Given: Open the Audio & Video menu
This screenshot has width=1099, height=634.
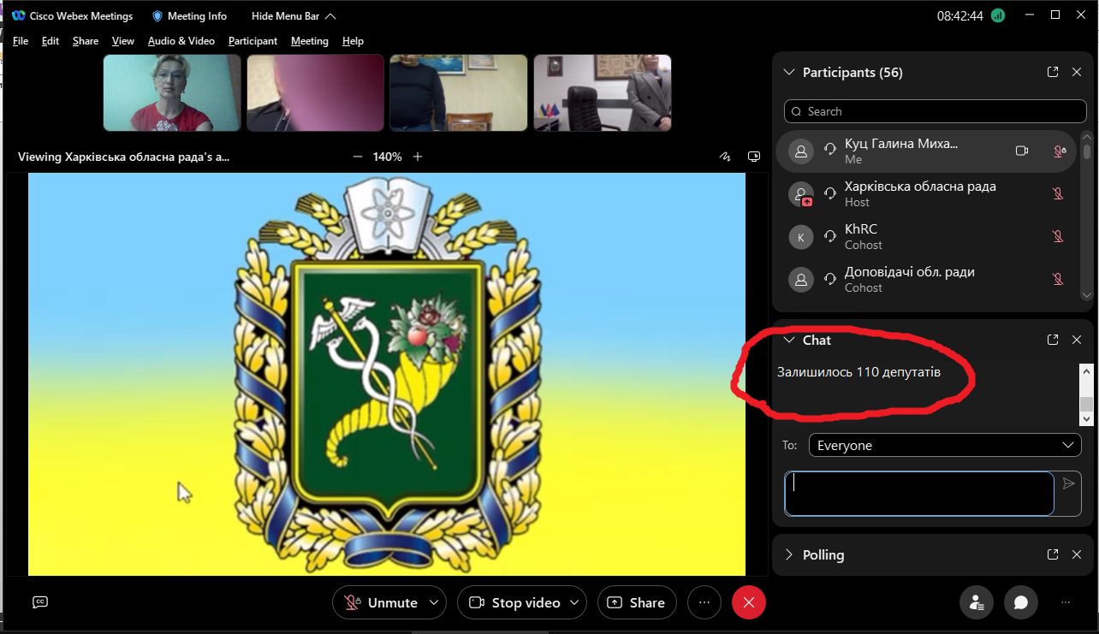Looking at the screenshot, I should pyautogui.click(x=181, y=41).
